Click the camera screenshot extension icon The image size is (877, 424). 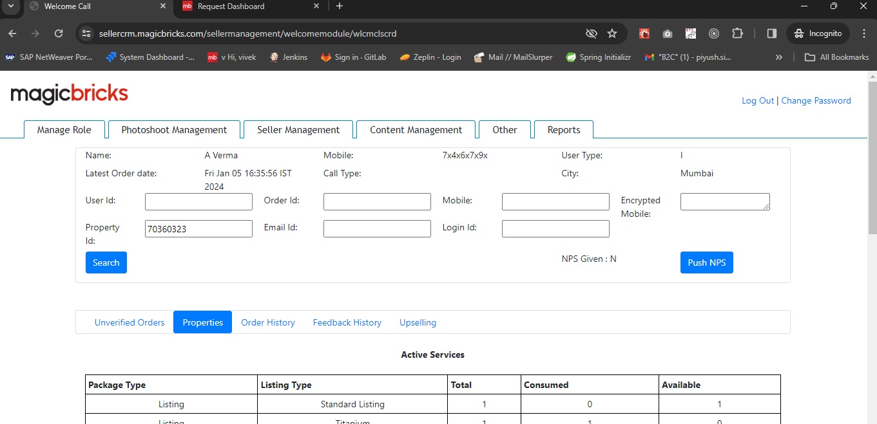coord(668,33)
